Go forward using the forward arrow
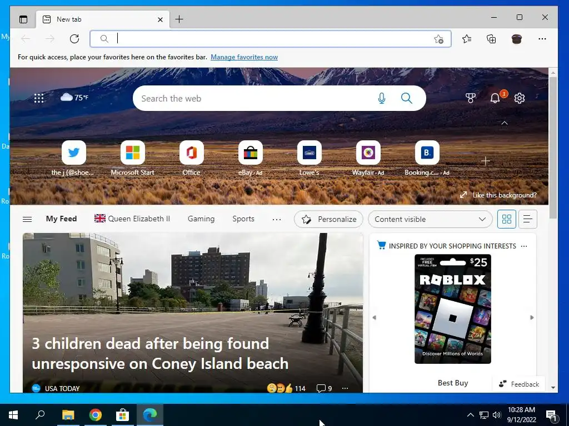The image size is (569, 426). click(x=50, y=39)
